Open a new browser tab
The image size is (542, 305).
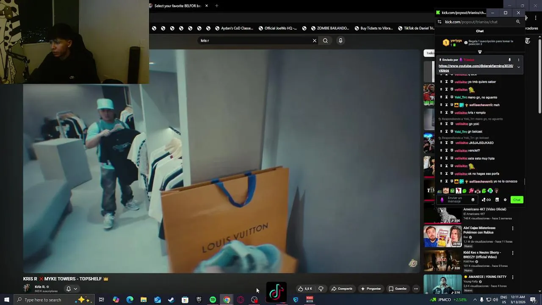click(x=216, y=6)
